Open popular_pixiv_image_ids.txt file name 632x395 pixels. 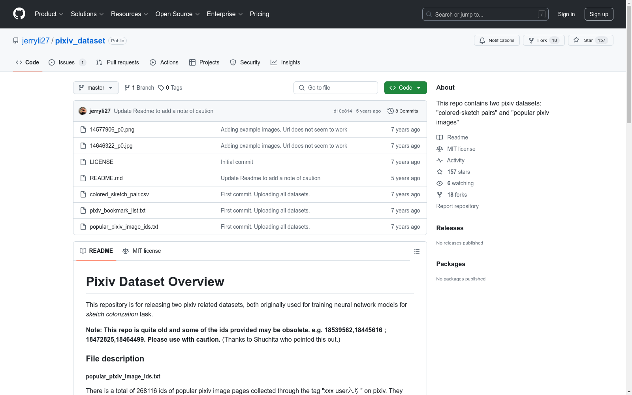[x=124, y=227]
